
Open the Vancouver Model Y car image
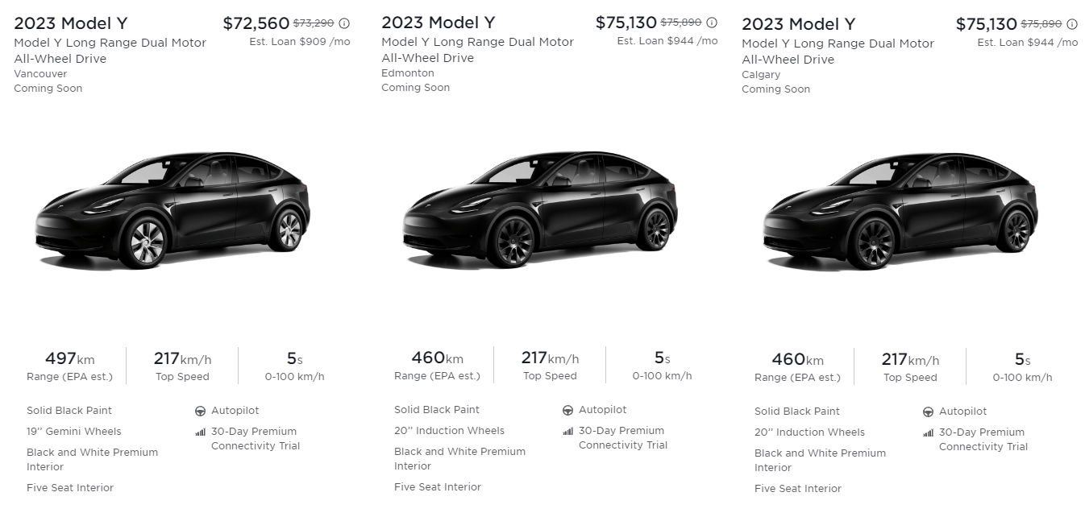point(173,209)
